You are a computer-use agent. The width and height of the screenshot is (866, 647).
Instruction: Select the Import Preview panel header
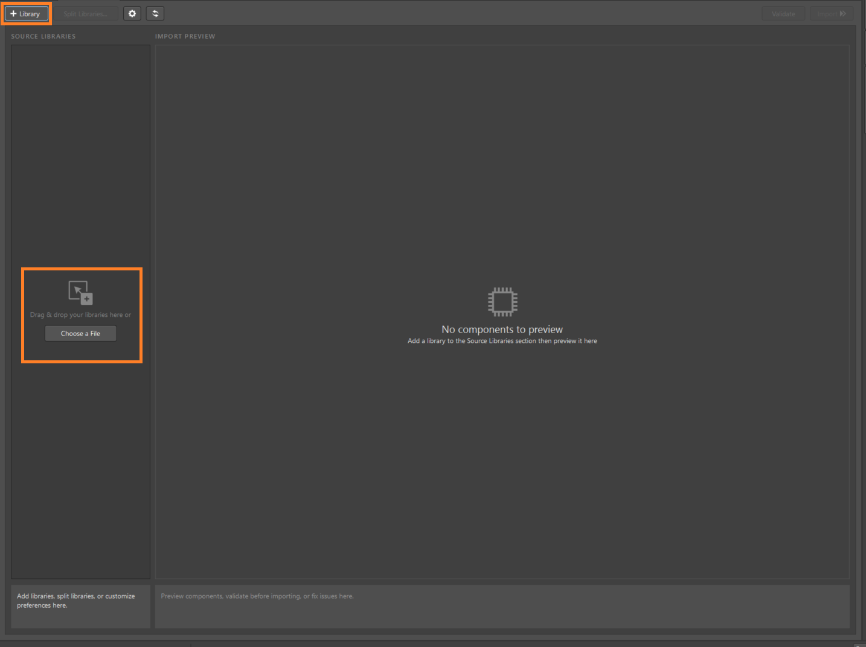pos(185,36)
